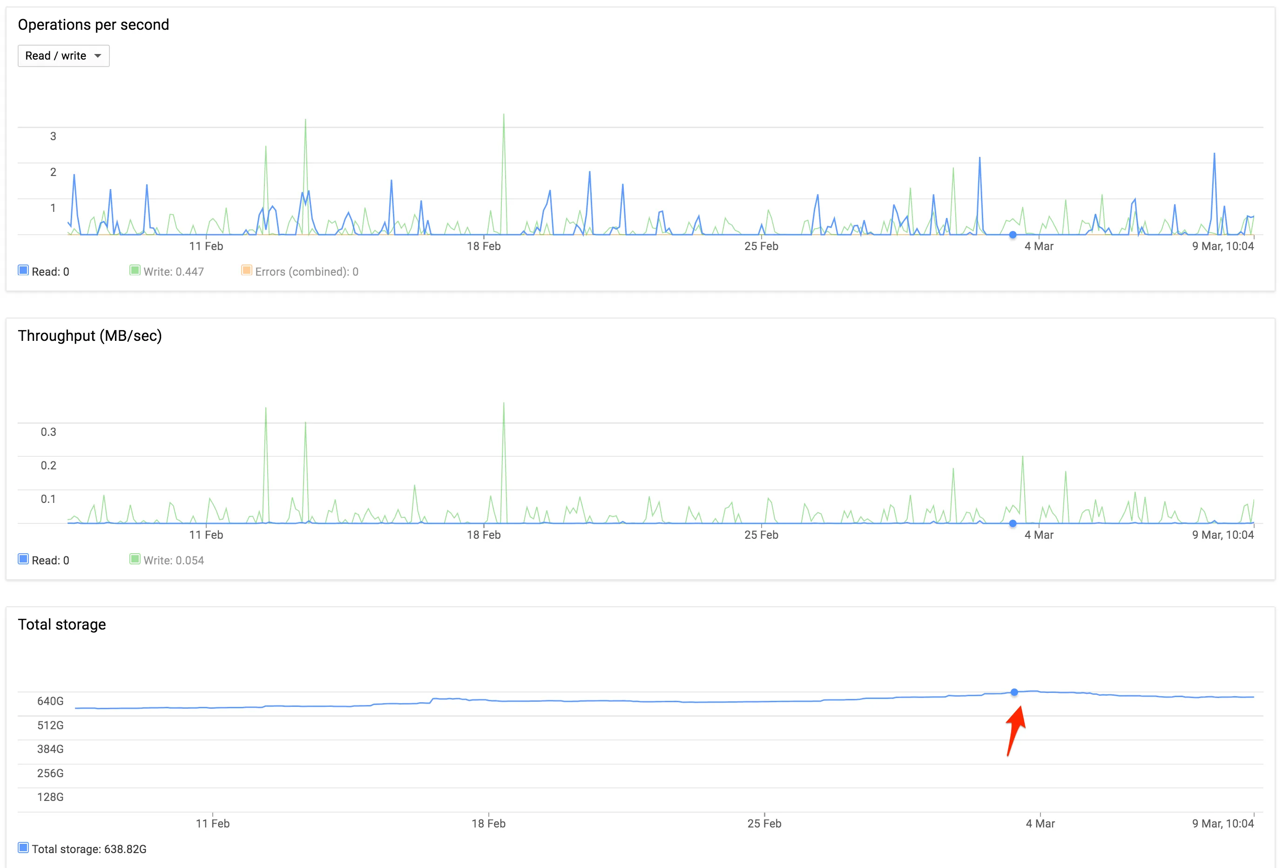Toggle Errors (combined) series in legend

(x=247, y=271)
